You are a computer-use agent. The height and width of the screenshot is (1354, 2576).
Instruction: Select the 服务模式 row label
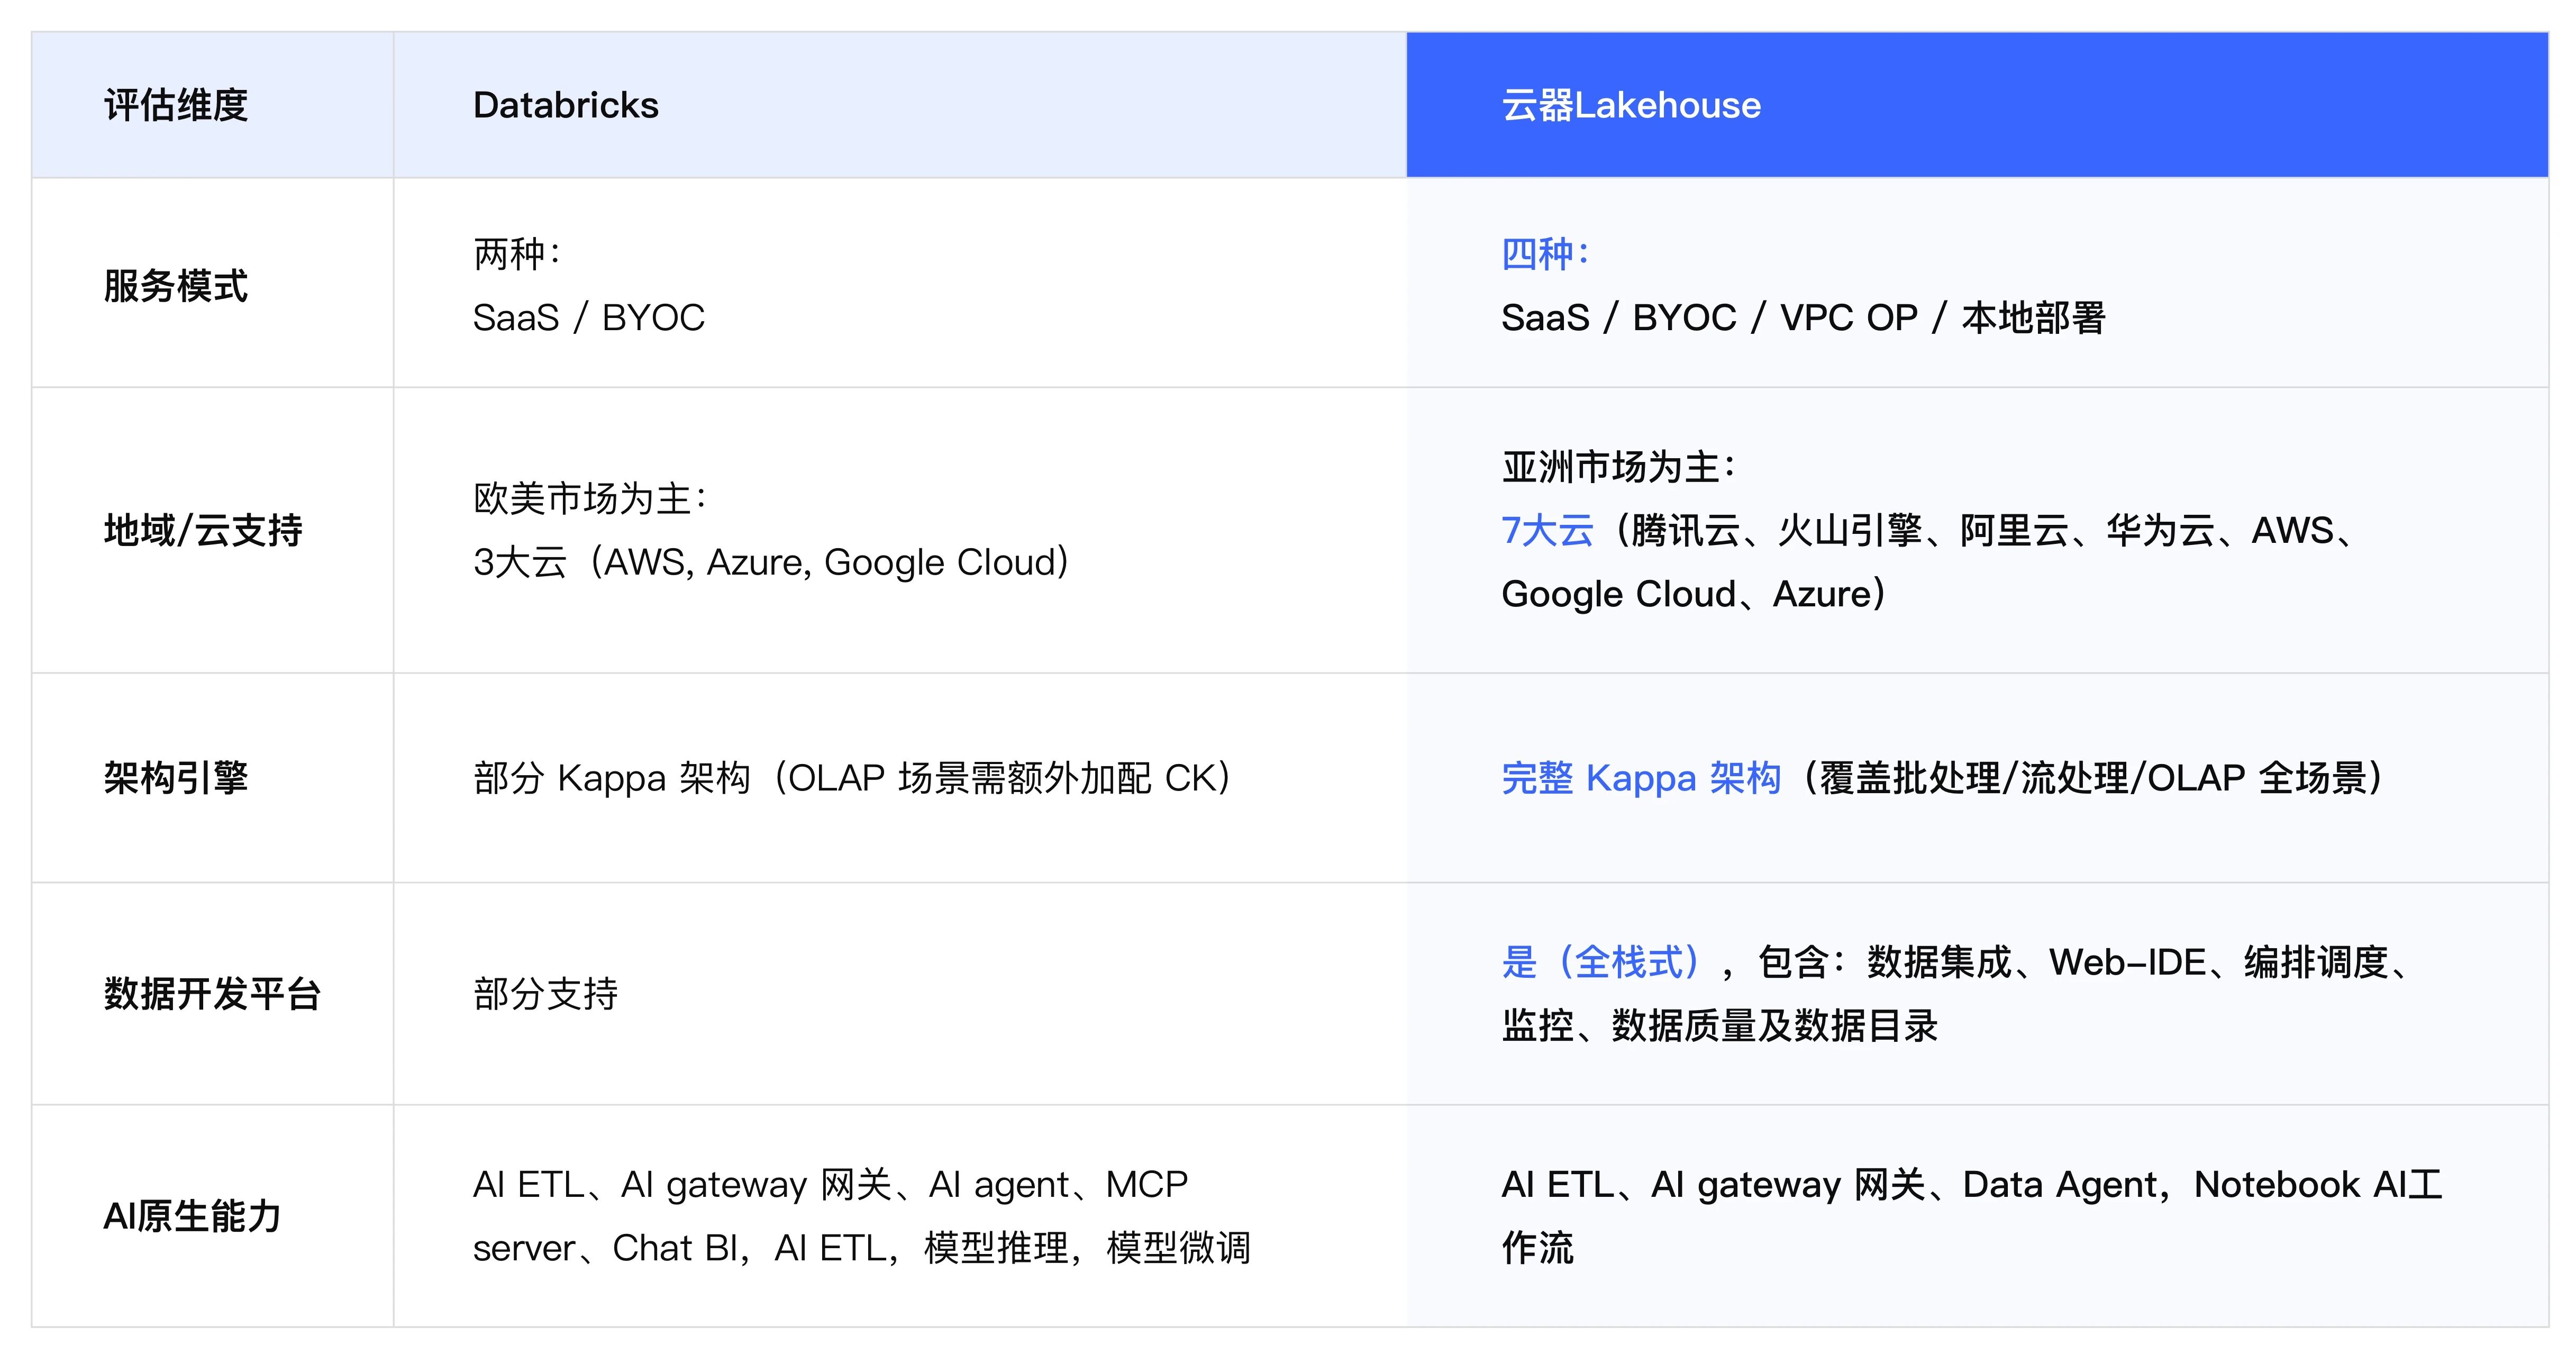[x=176, y=286]
